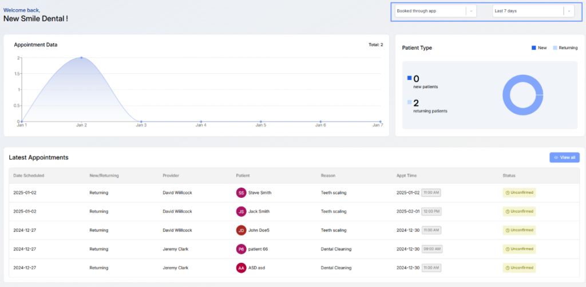586x287 pixels.
Task: Click Steve Smith's SS avatar icon
Action: tap(241, 193)
